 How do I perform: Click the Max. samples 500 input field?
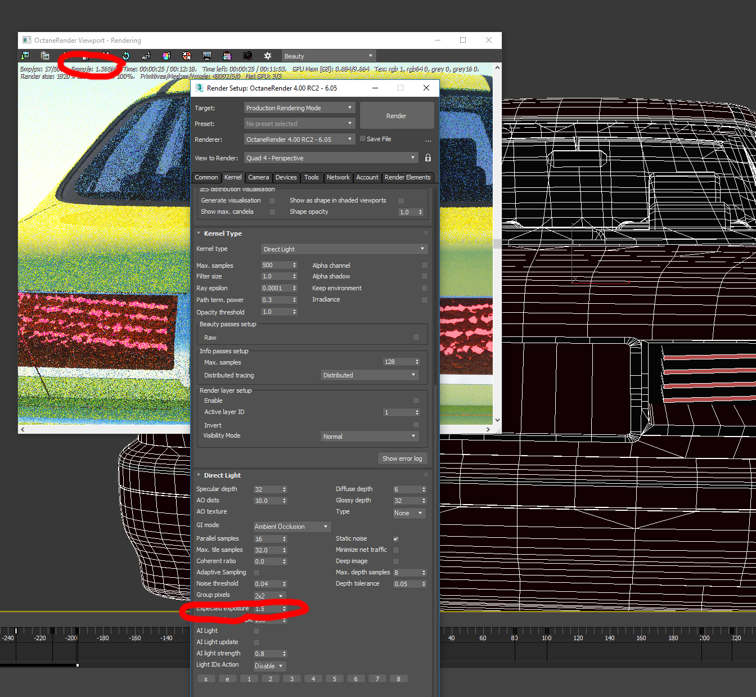click(x=276, y=266)
